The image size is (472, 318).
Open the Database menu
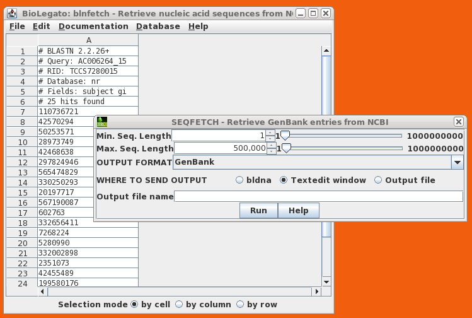pos(158,26)
